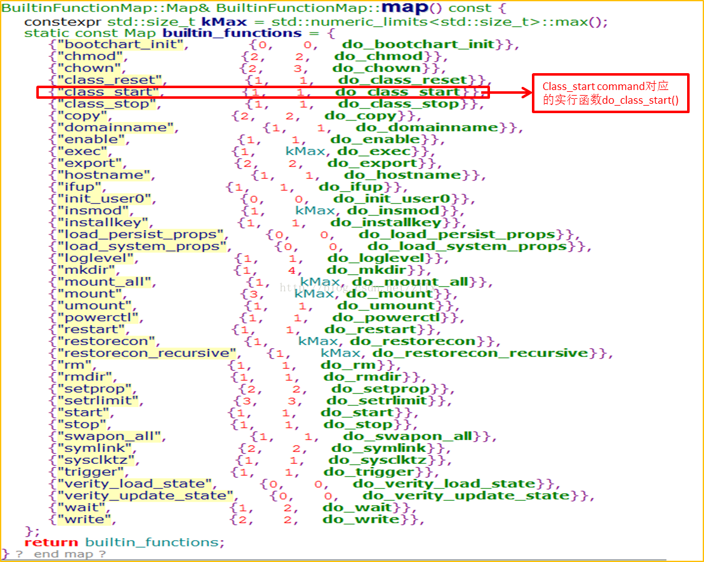
Task: Select the "export" string
Action: 89,163
